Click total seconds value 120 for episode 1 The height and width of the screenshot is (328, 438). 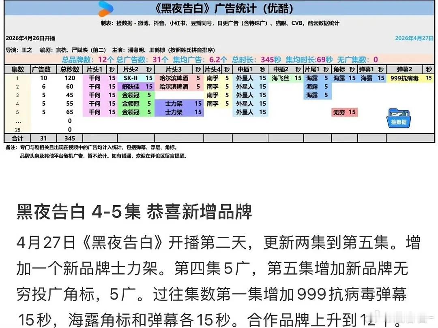[70, 78]
